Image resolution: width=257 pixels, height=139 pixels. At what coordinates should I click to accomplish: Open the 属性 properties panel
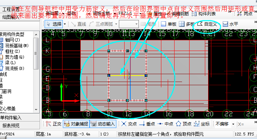click(155, 14)
